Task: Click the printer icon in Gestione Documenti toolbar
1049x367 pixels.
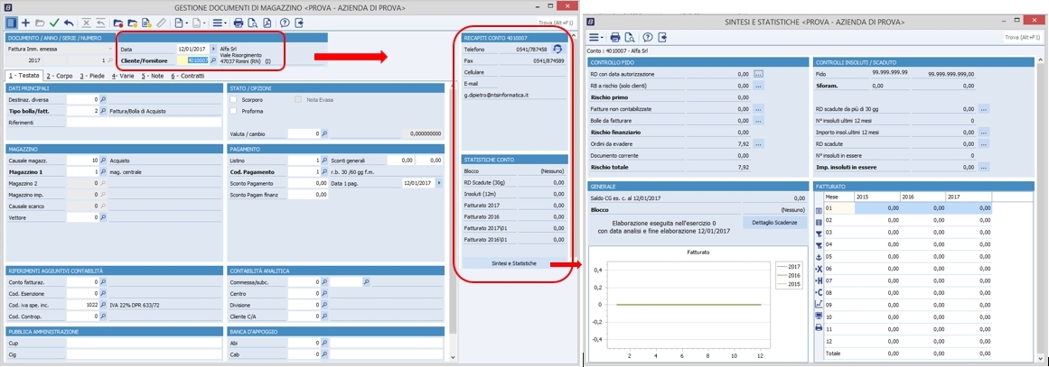Action: coord(239,23)
